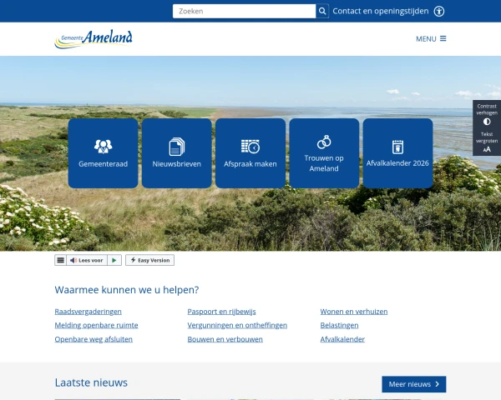Open the Raadsvergaderingen link
The width and height of the screenshot is (501, 400).
[89, 312]
